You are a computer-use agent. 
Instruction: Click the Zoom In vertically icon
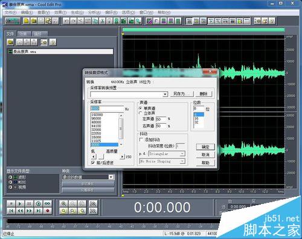click(93, 203)
